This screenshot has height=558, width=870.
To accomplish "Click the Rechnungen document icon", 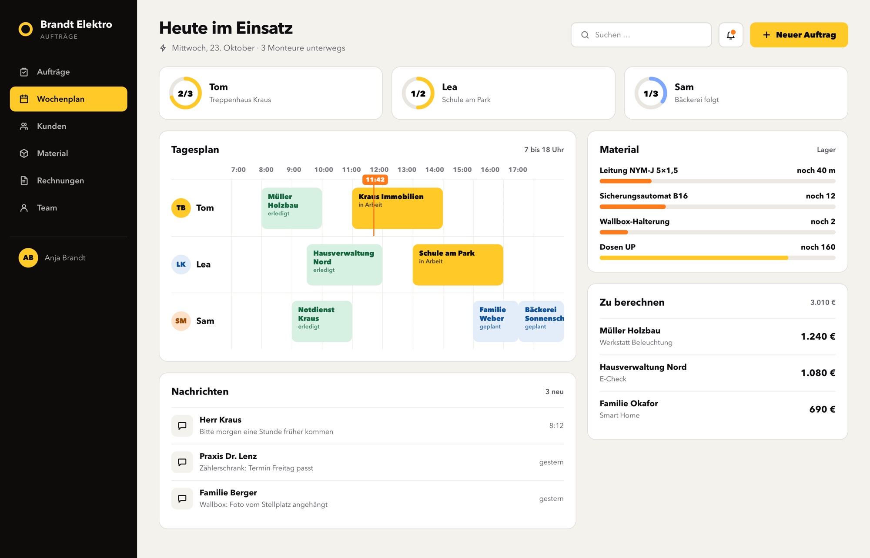I will coord(24,180).
